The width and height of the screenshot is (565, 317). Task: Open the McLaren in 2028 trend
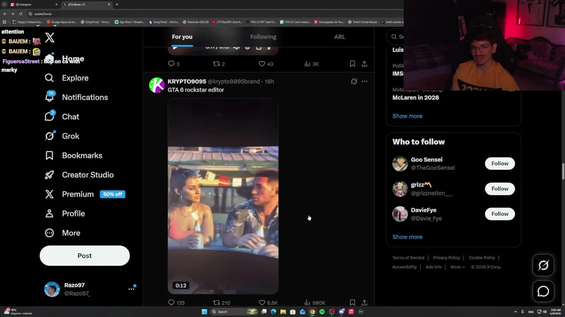(415, 97)
